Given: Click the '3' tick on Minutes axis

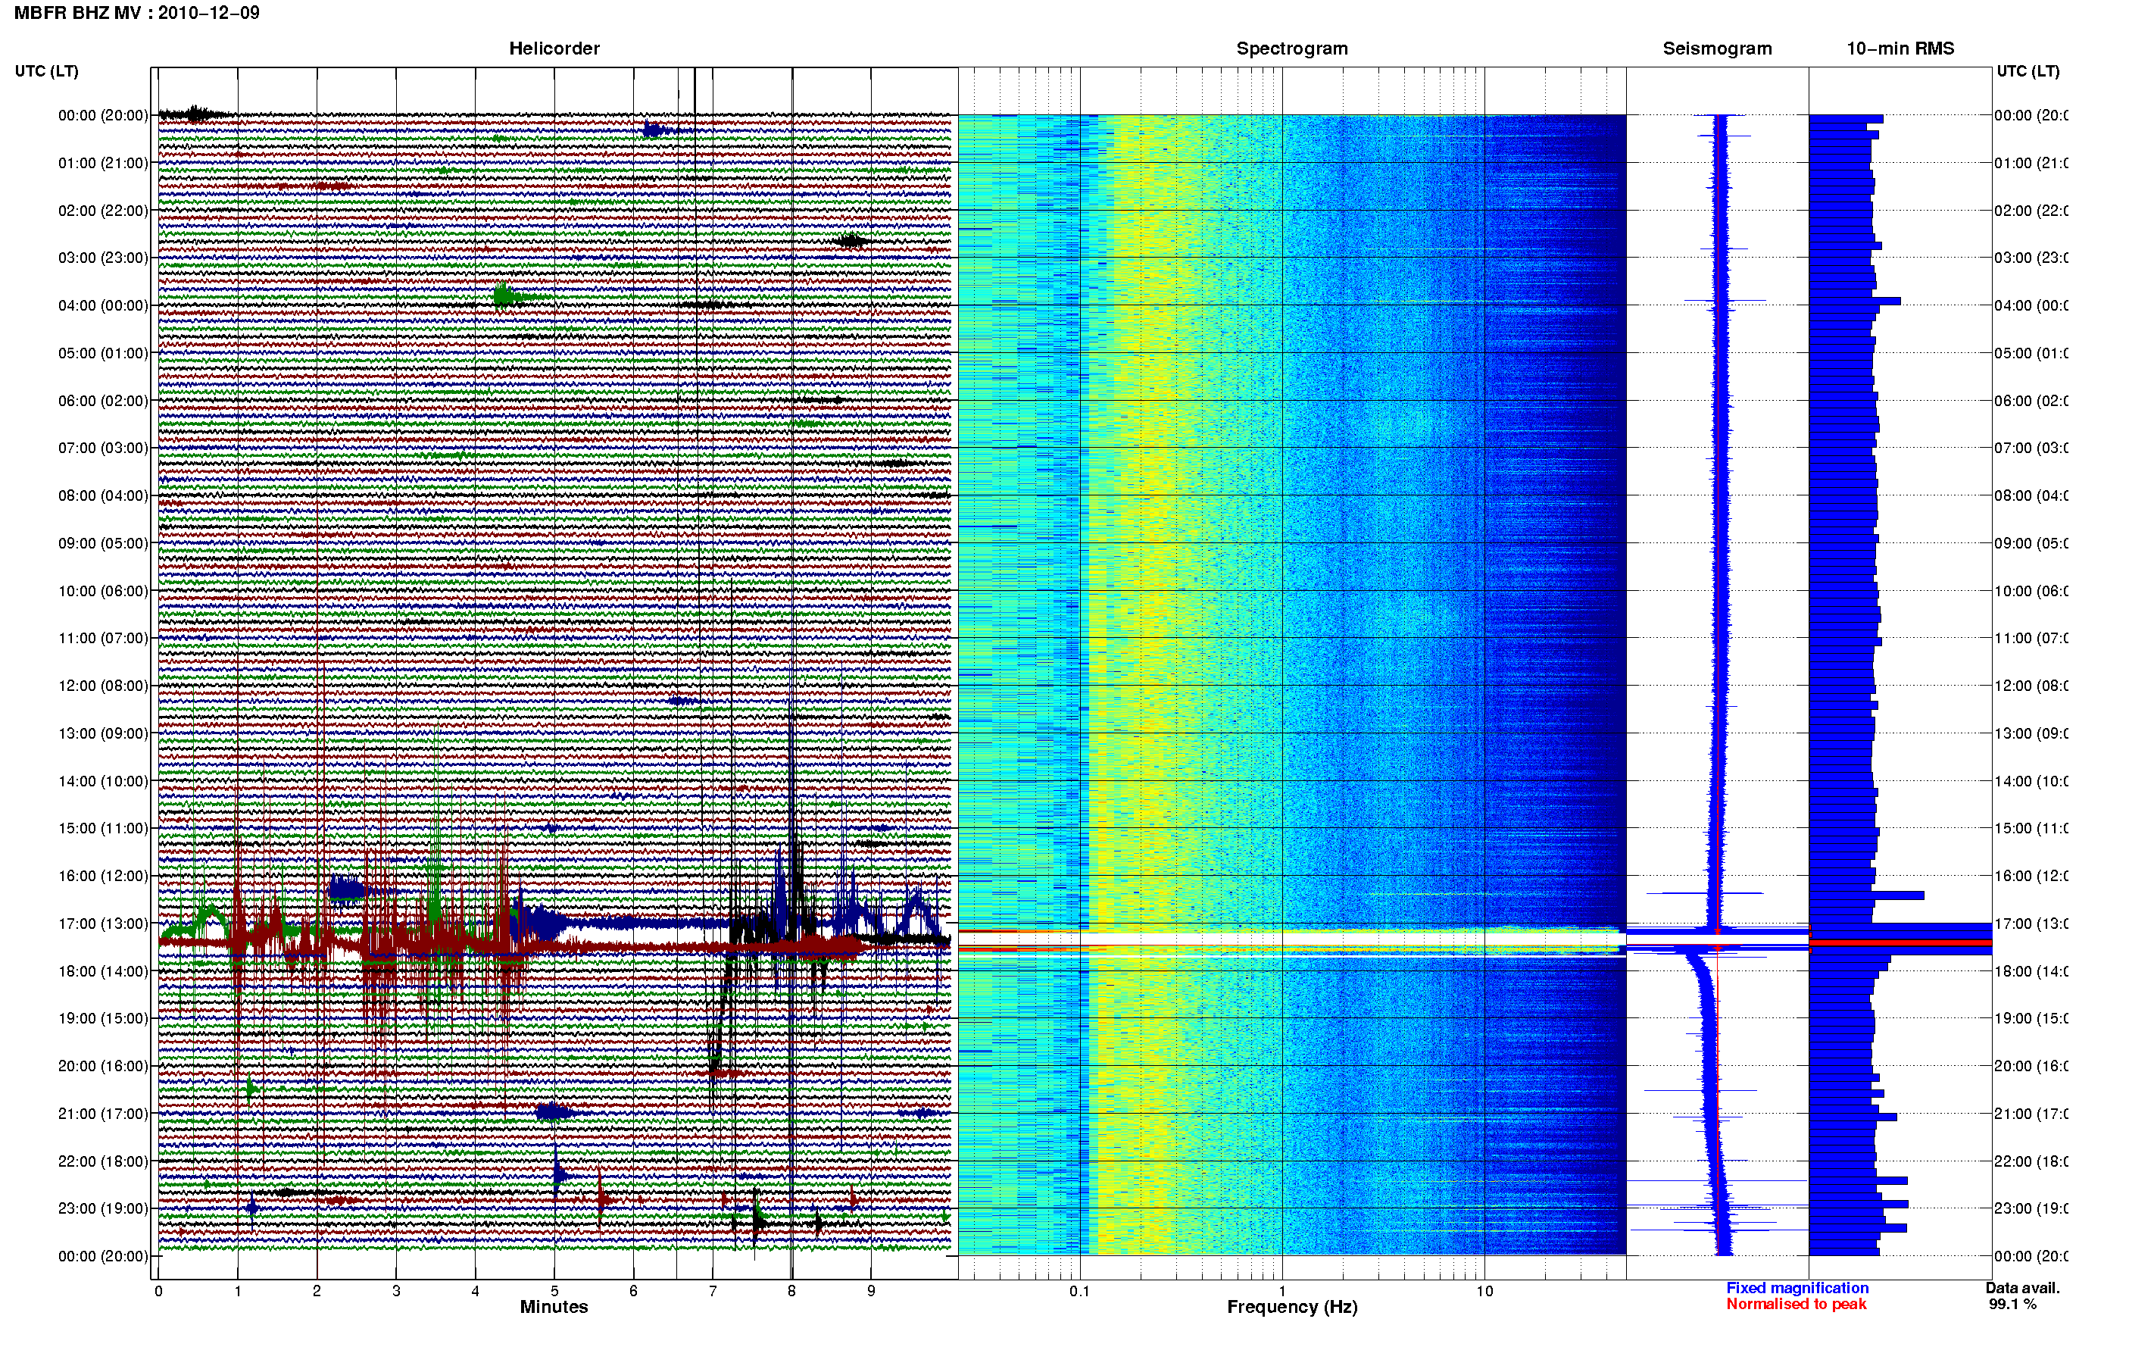Looking at the screenshot, I should (x=396, y=1291).
